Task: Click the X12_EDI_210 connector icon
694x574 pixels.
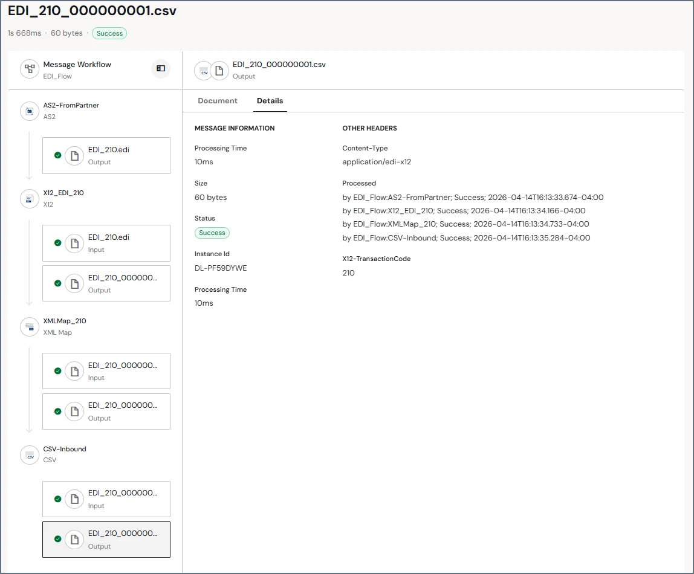Action: [x=30, y=199]
